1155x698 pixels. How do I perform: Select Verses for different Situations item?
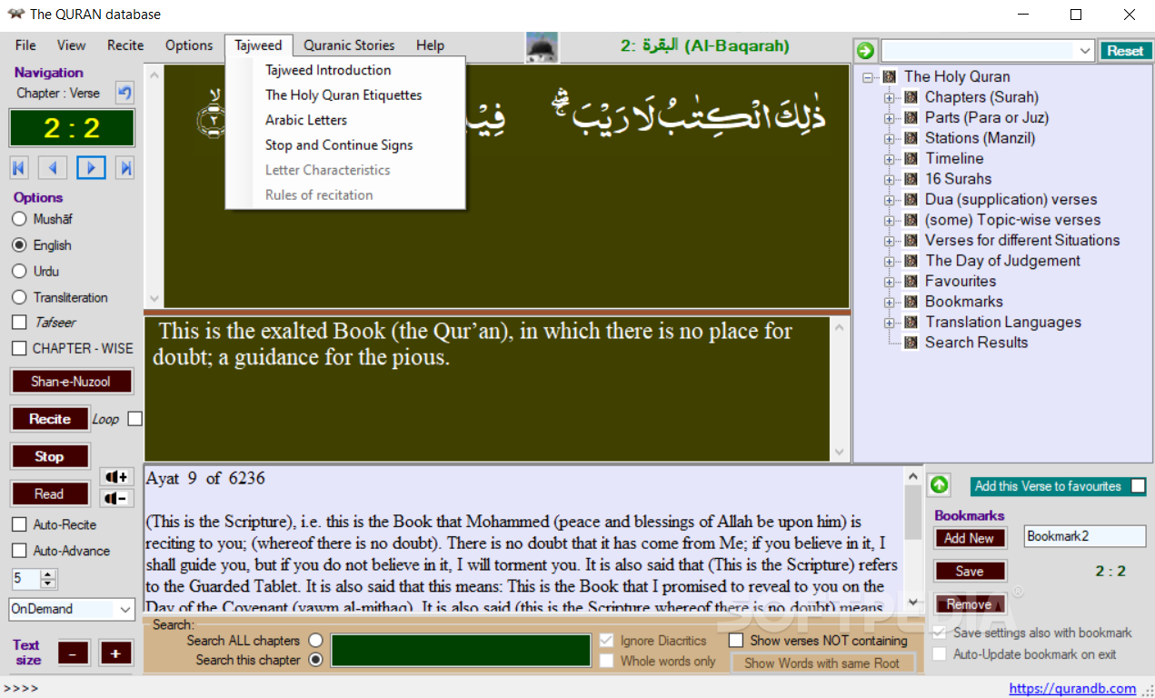pyautogui.click(x=1022, y=241)
